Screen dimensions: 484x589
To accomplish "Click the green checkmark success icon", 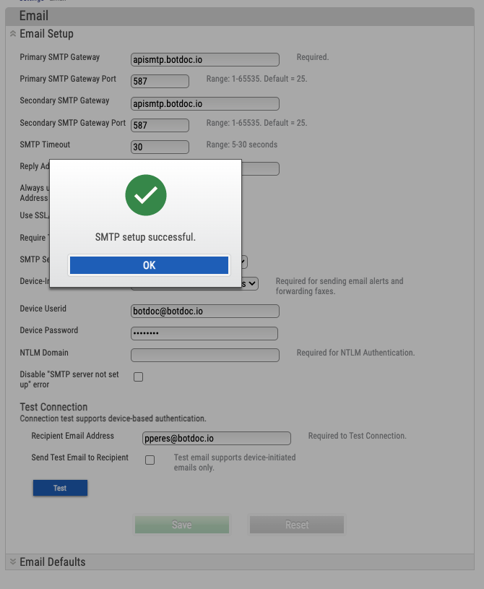I will [146, 194].
